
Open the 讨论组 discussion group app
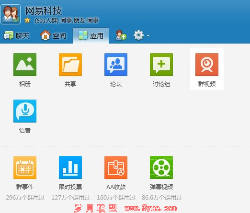[x=161, y=65]
